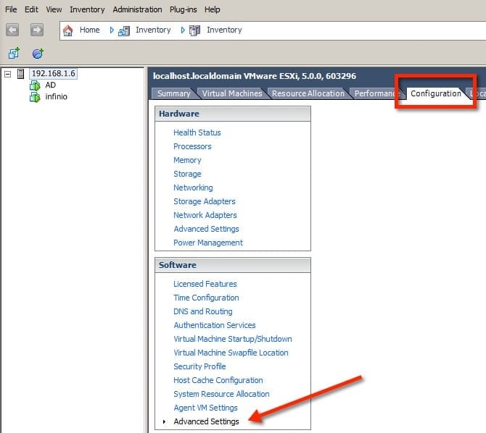
Task: Click the localhost.localdomain VMware ESXi title
Action: tap(255, 76)
